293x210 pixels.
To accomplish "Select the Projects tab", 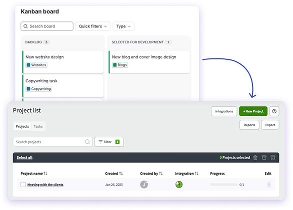I will coord(22,126).
